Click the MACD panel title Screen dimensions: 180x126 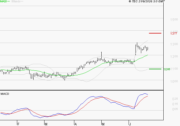coord(5,94)
